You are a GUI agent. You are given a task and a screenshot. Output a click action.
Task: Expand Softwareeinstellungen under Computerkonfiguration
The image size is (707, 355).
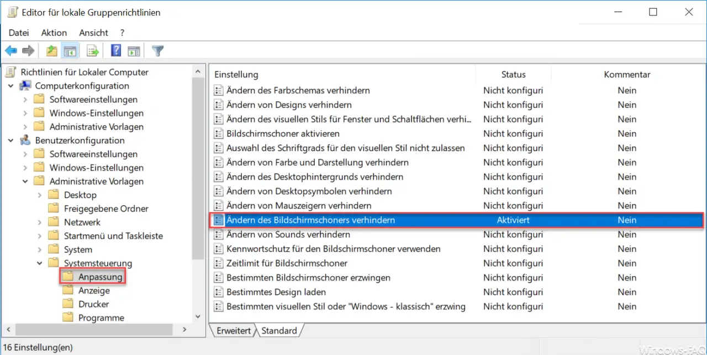pos(25,99)
